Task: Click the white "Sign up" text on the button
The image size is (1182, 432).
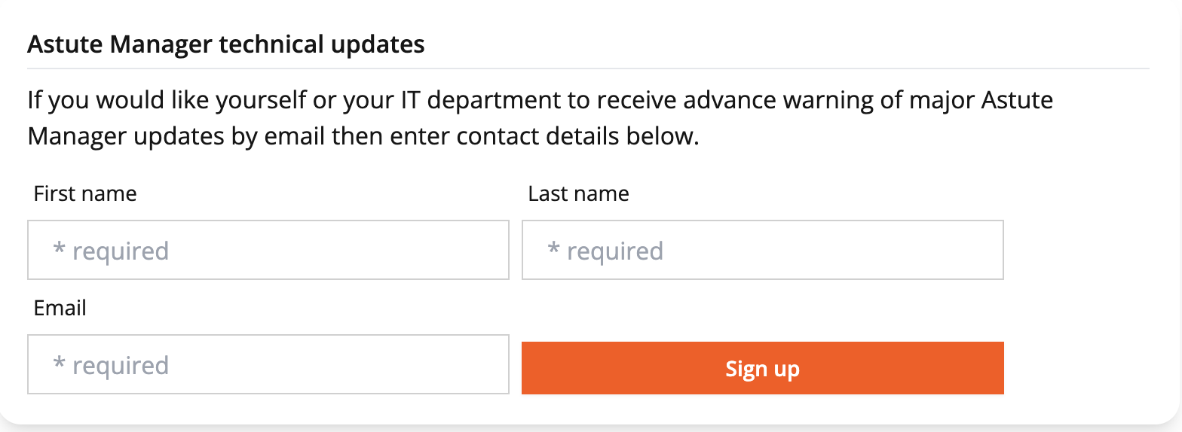Action: (762, 369)
